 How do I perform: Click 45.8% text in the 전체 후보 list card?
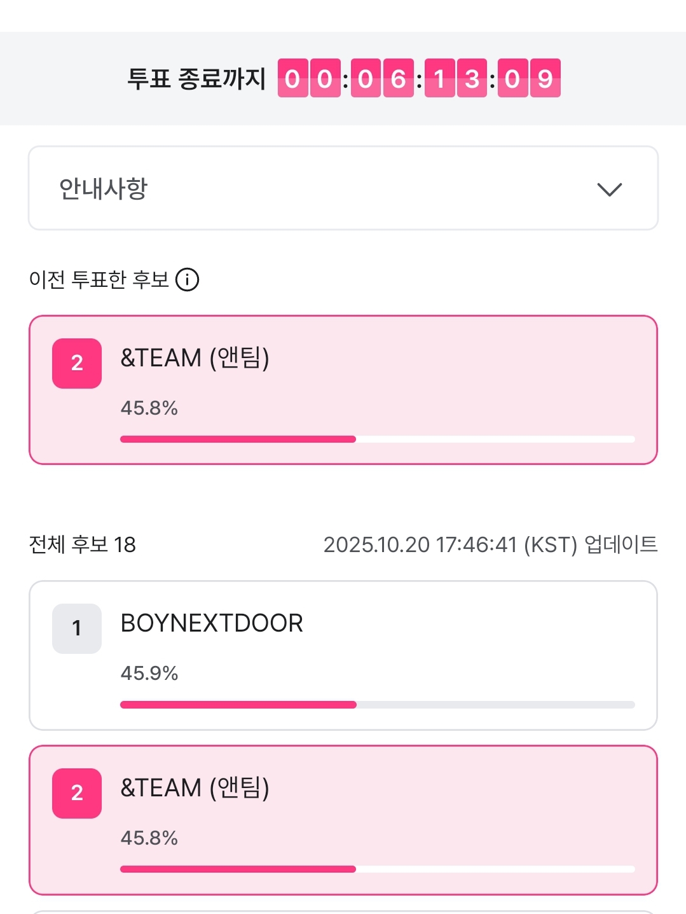click(x=149, y=838)
